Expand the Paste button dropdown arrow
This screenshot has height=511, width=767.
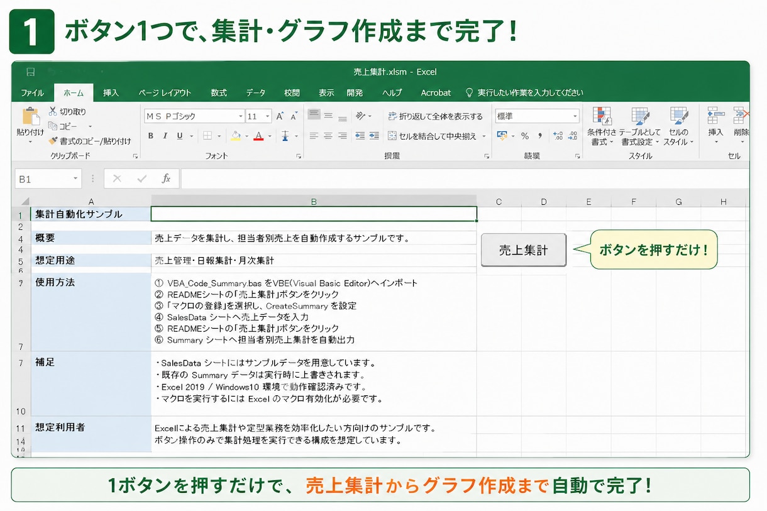[x=30, y=142]
